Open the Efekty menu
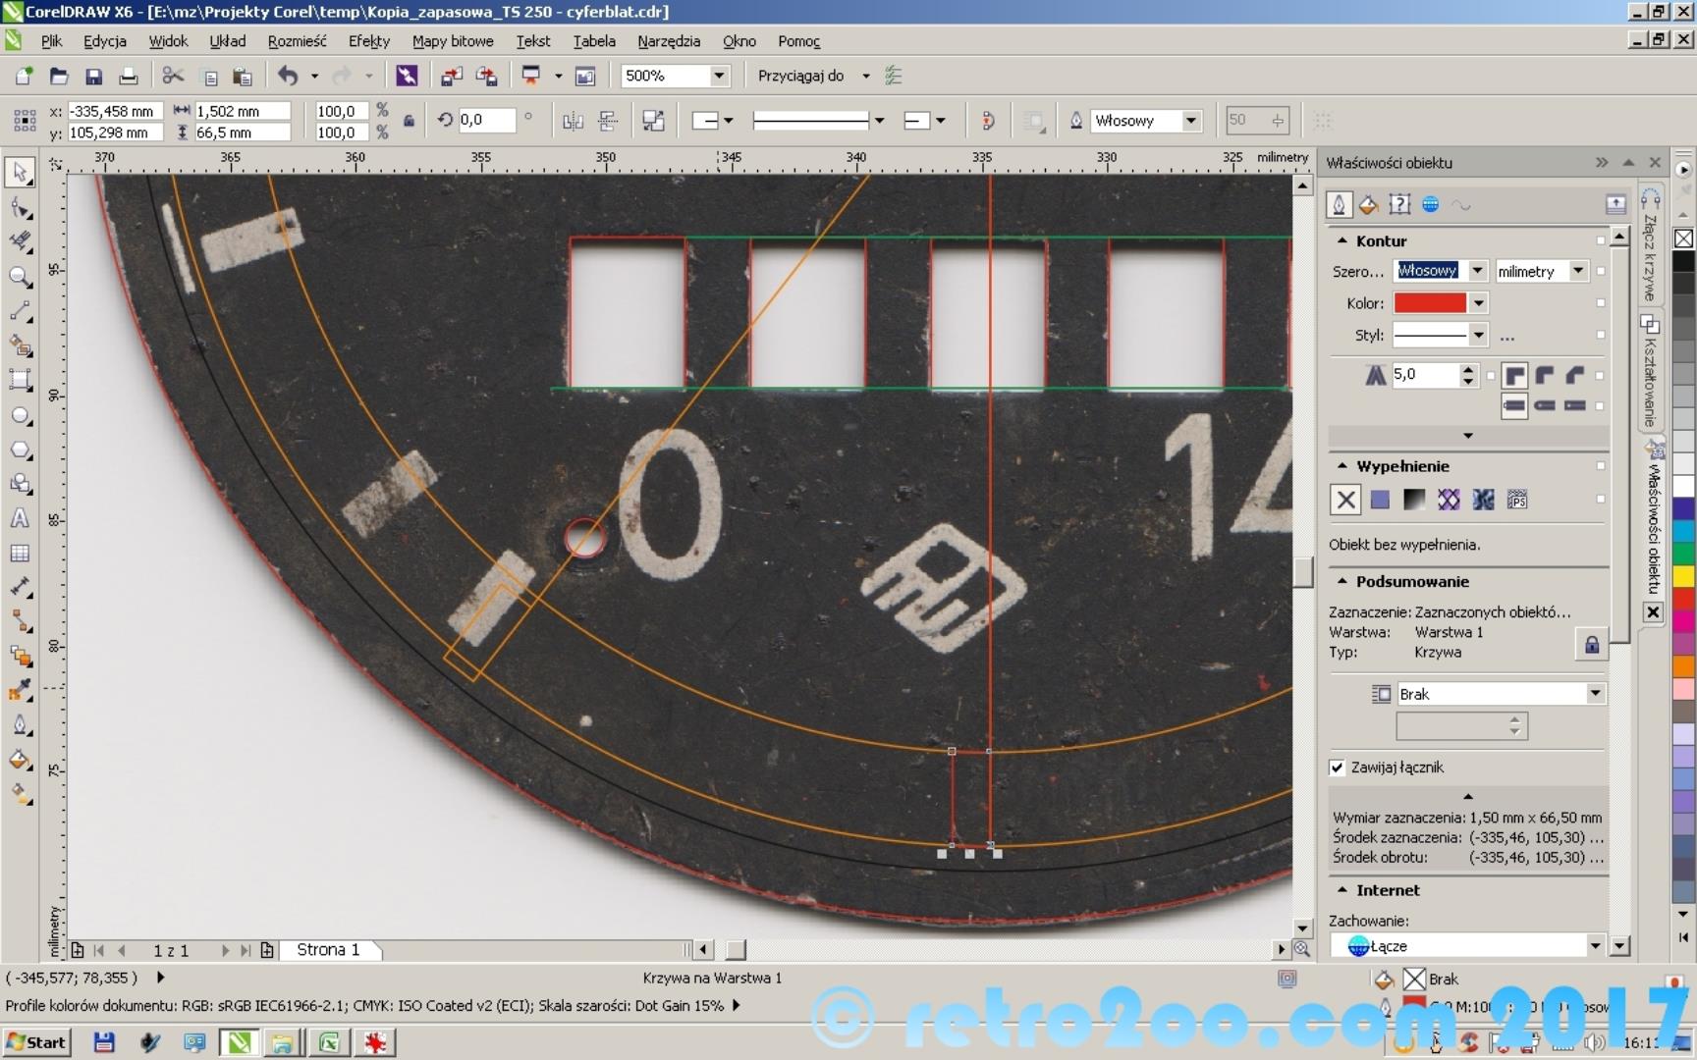Image resolution: width=1697 pixels, height=1060 pixels. 368,41
